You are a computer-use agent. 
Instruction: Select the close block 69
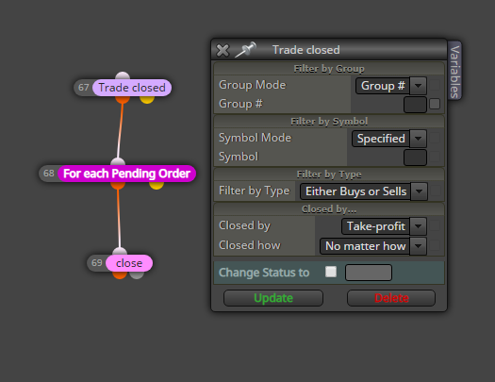tap(129, 263)
